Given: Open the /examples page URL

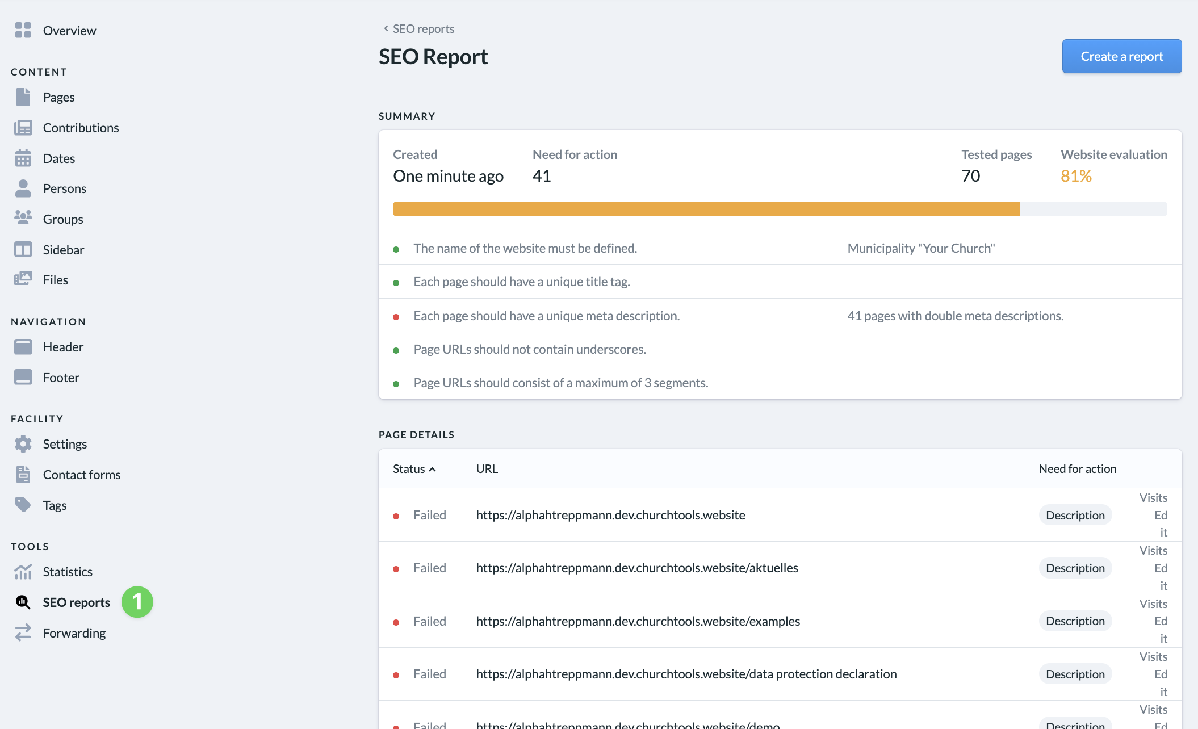Looking at the screenshot, I should click(x=638, y=621).
